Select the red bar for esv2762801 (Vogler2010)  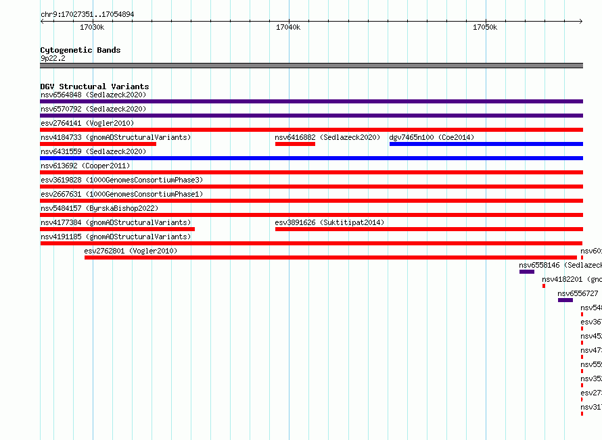pos(331,258)
